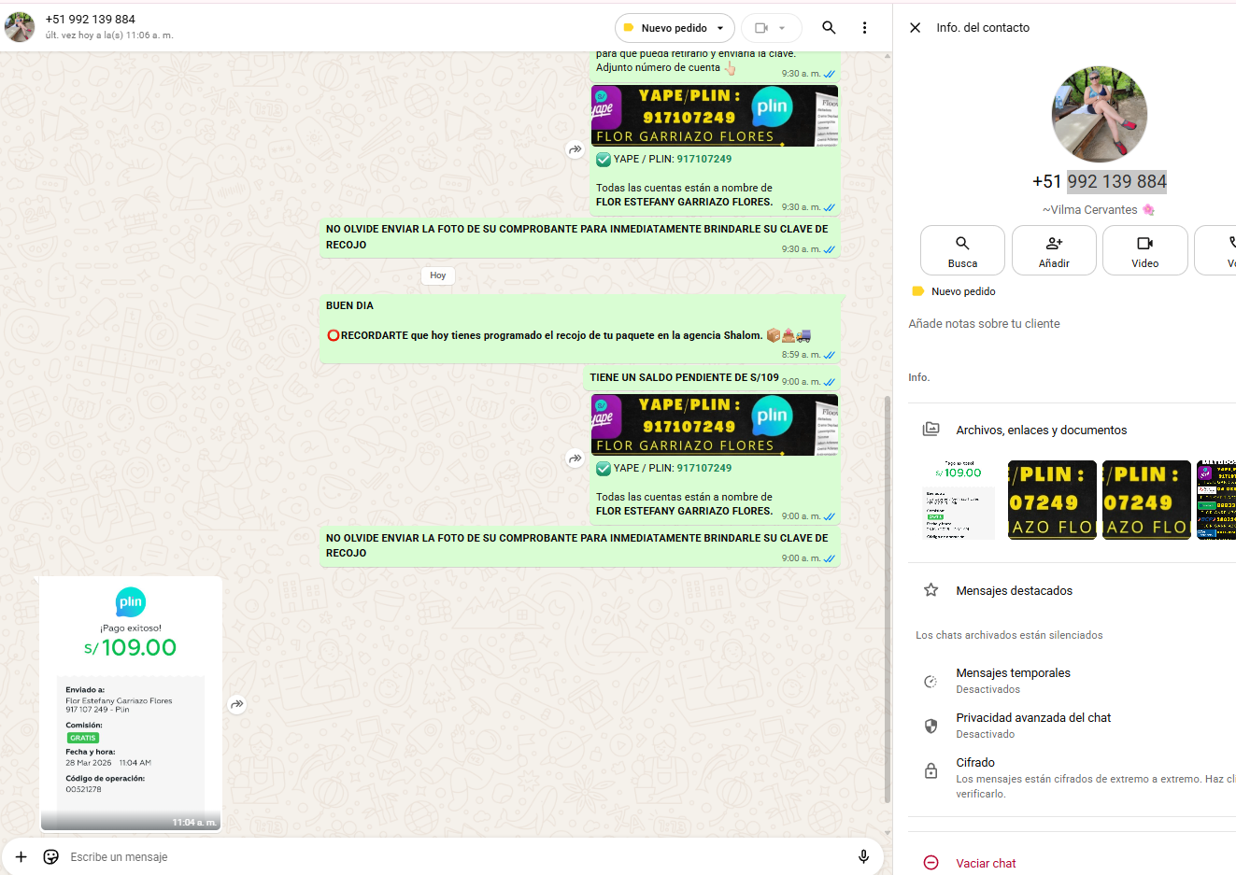Viewport: 1236px width, 875px height.
Task: Open Archivos, enlaces y documentos section
Action: 1041,430
